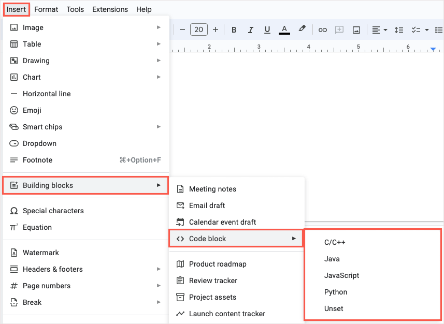Toggle italic text formatting
The image size is (444, 324).
(251, 30)
